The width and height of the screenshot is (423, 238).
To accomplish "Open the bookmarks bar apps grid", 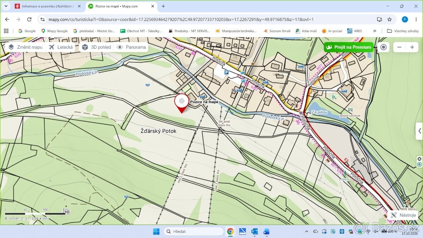I will [x=6, y=31].
